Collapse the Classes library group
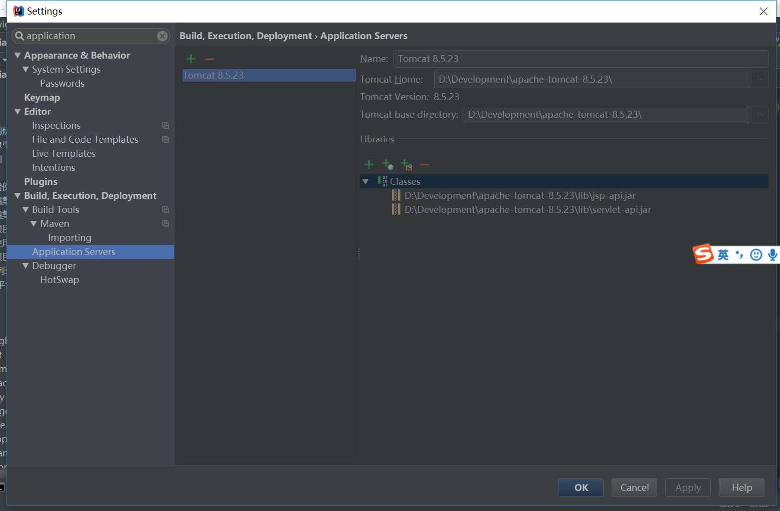 click(x=365, y=181)
